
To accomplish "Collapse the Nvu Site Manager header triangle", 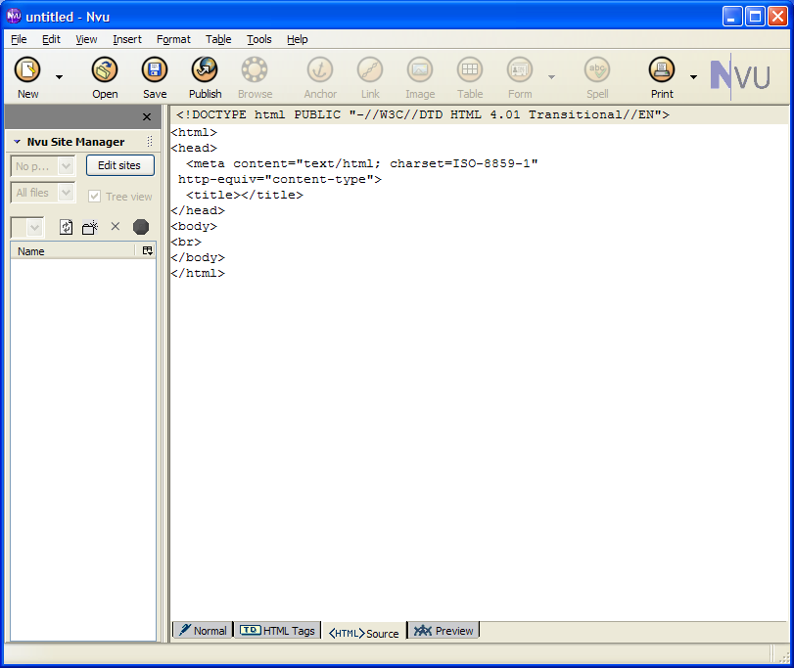I will coord(18,142).
